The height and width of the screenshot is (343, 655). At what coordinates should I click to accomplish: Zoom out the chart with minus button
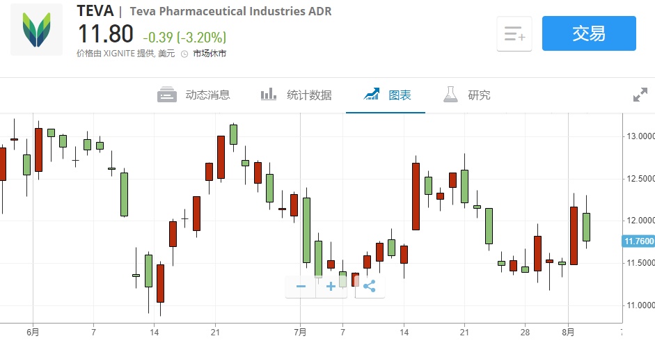click(x=301, y=286)
